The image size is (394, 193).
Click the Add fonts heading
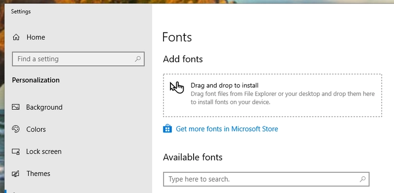pyautogui.click(x=183, y=59)
